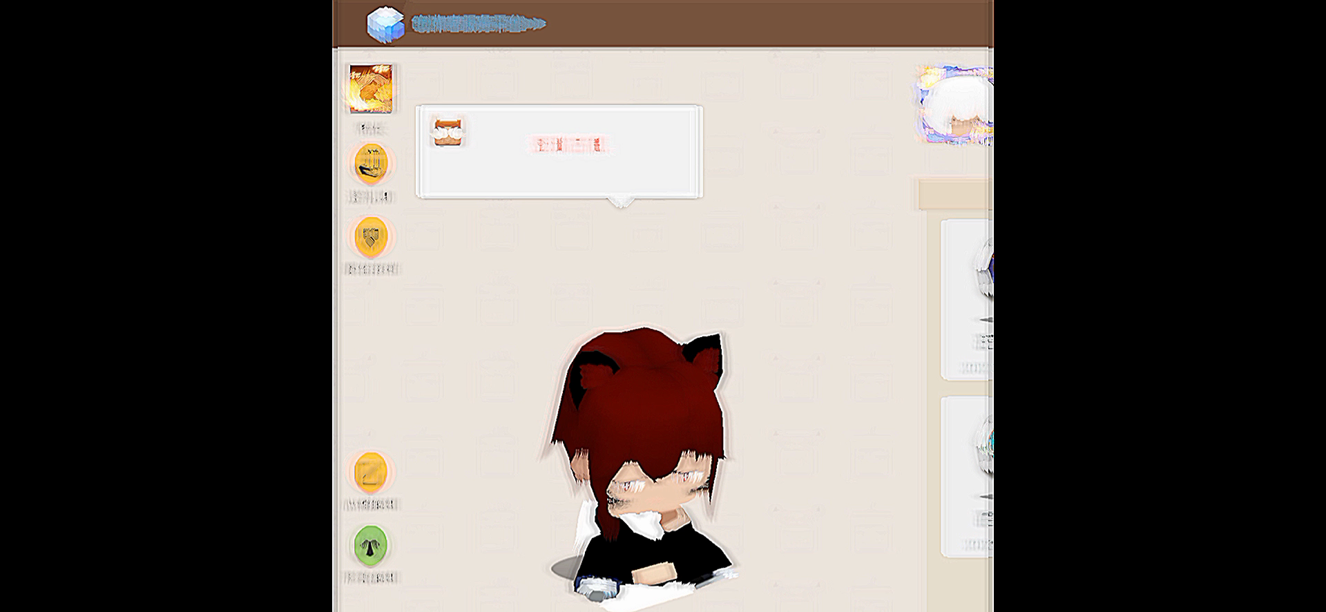Click small orange icon inside speech bubble
1326x612 pixels.
click(x=448, y=131)
